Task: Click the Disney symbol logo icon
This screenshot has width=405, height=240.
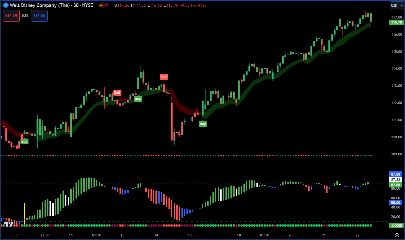Action: click(6, 5)
